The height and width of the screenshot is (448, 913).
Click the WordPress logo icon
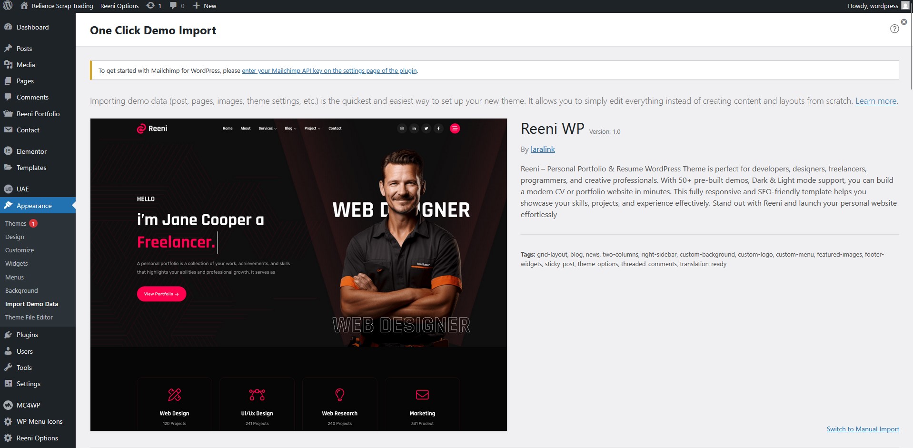(x=8, y=6)
